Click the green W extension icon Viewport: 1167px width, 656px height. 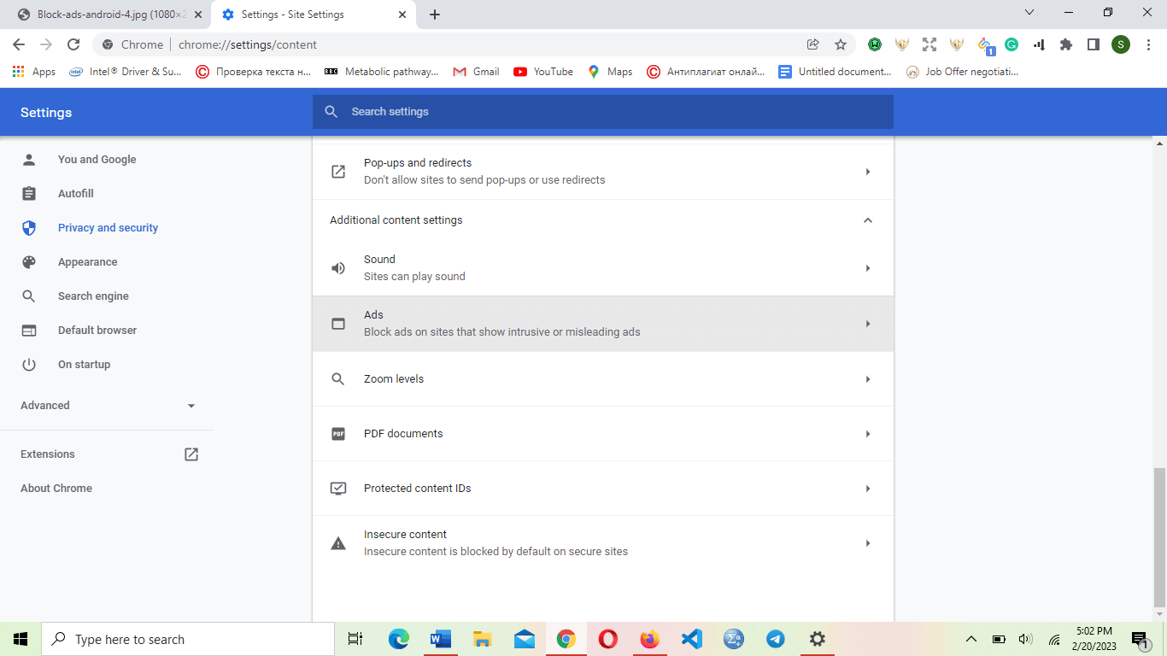tap(875, 44)
